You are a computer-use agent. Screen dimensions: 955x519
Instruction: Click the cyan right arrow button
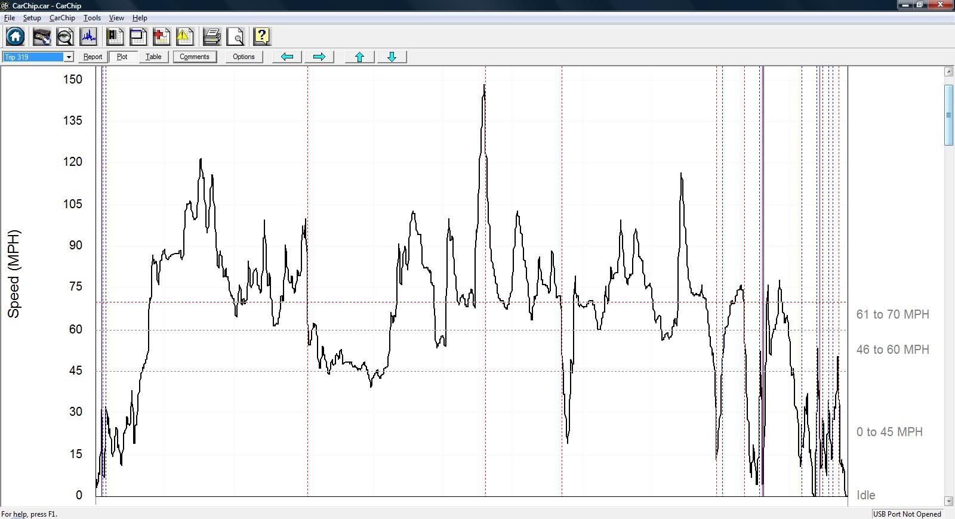click(x=319, y=57)
